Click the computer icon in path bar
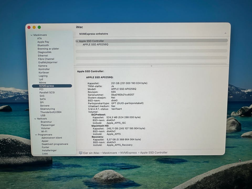The height and width of the screenshot is (189, 252). (x=81, y=153)
